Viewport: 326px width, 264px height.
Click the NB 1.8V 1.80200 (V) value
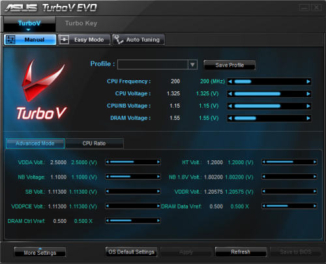point(239,177)
